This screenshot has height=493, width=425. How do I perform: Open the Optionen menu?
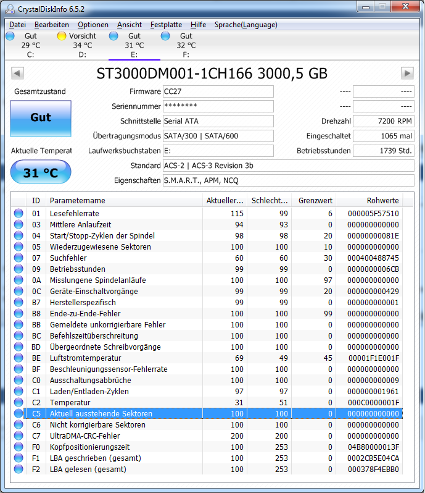coord(93,25)
